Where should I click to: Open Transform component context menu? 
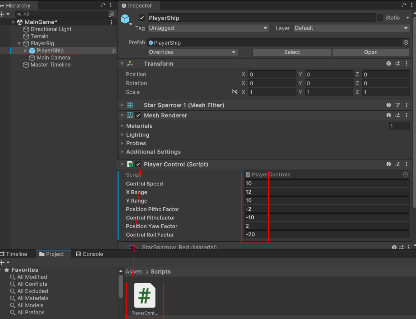pos(406,63)
